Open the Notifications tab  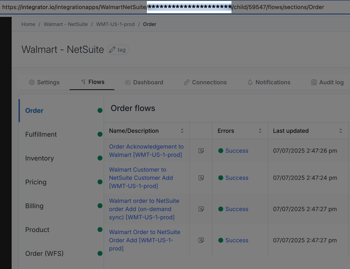click(x=269, y=82)
